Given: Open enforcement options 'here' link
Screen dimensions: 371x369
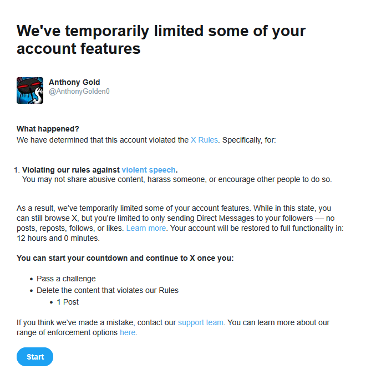Looking at the screenshot, I should click(x=127, y=332).
